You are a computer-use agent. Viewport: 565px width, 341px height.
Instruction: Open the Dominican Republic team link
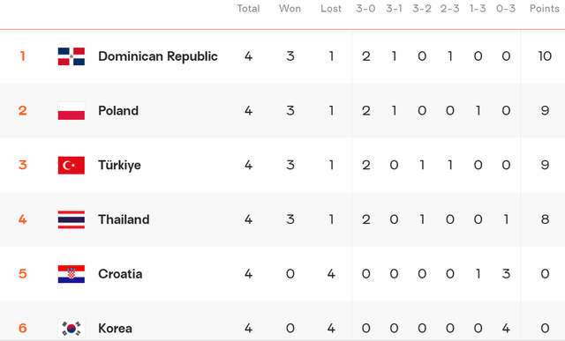click(x=158, y=56)
